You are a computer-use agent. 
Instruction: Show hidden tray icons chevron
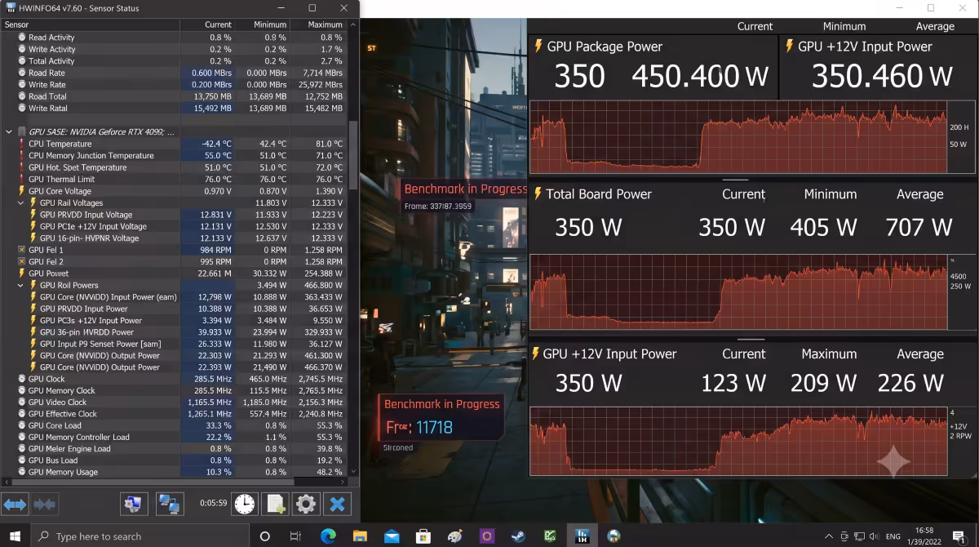(x=829, y=536)
